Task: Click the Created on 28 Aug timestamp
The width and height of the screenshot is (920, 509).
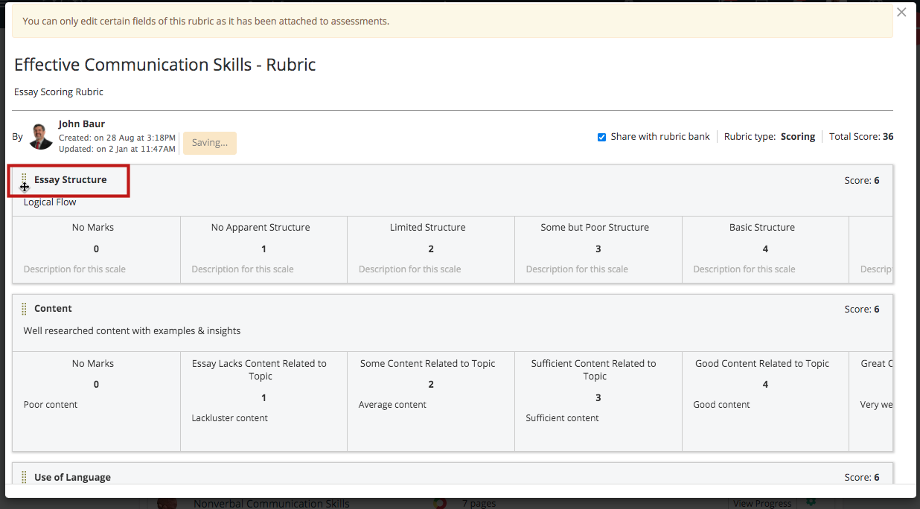Action: pos(117,138)
